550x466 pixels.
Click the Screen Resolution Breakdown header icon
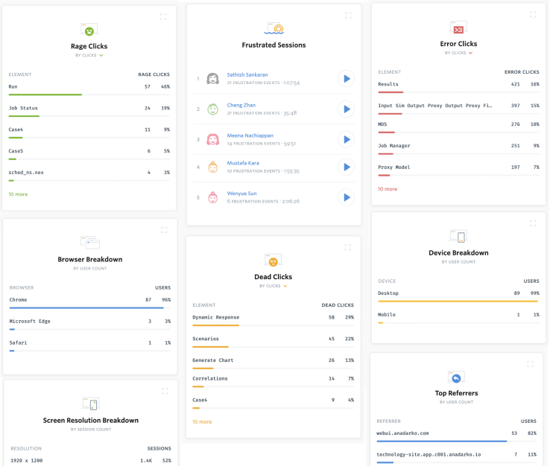tap(91, 403)
